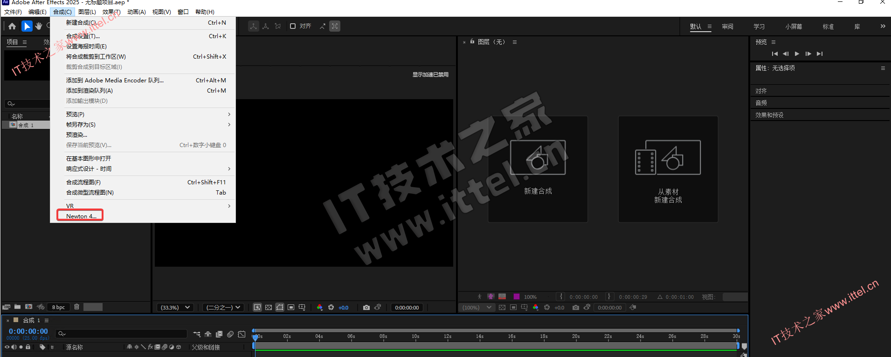The height and width of the screenshot is (357, 891).
Task: Toggle motion blur switch in timeline
Action: point(230,334)
